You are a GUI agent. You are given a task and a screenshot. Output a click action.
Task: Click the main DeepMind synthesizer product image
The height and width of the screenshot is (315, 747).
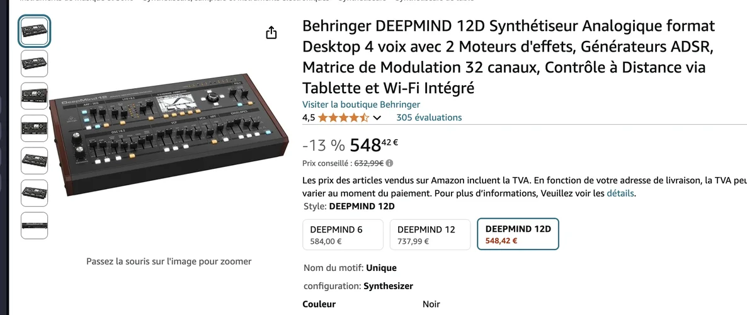click(x=171, y=137)
